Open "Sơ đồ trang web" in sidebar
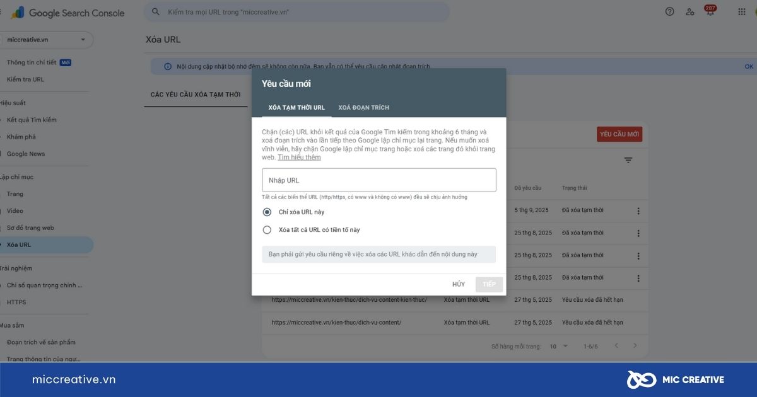 click(30, 227)
